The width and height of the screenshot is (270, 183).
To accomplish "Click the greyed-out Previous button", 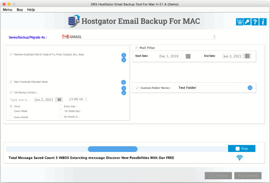I will [218, 176].
